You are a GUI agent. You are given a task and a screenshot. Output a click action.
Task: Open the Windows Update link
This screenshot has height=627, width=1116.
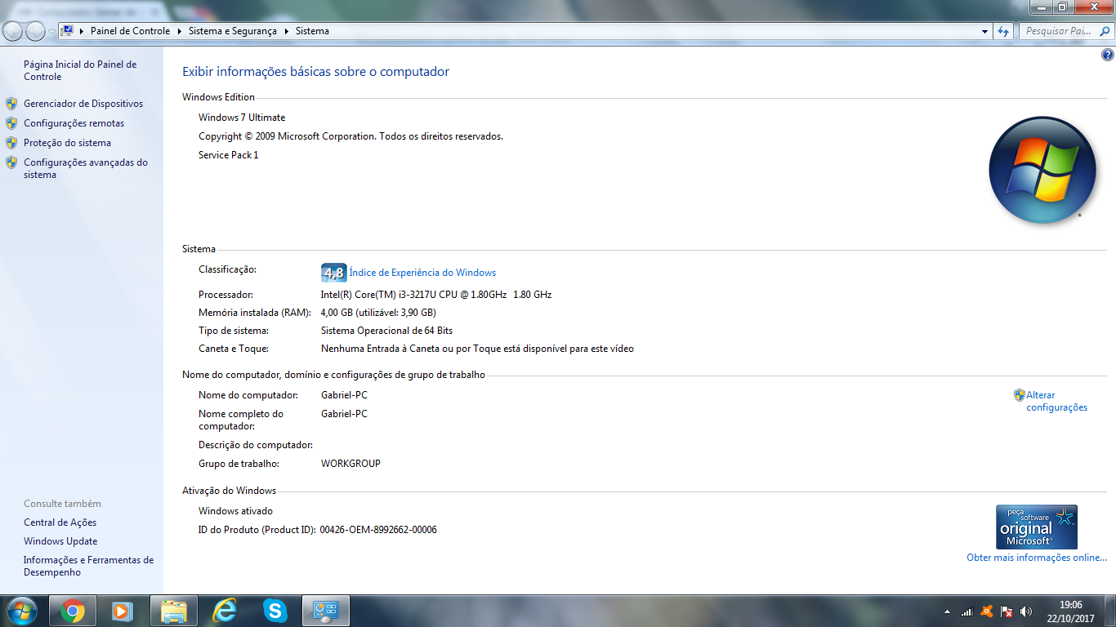[x=60, y=541]
